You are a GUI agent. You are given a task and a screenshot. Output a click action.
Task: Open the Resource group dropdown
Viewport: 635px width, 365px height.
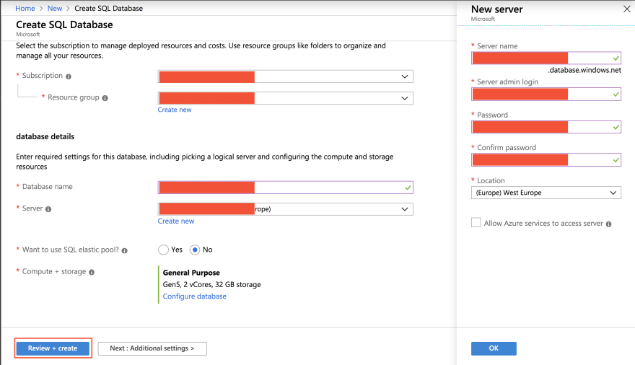pyautogui.click(x=285, y=98)
